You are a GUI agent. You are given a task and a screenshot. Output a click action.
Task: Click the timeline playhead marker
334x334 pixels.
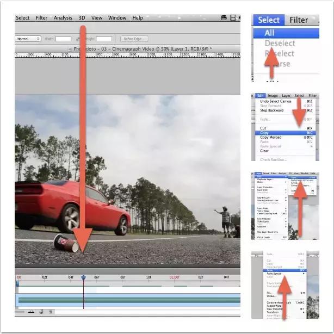tap(83, 277)
